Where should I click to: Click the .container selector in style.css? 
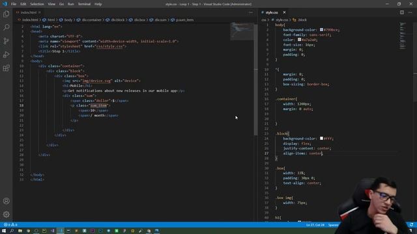pyautogui.click(x=286, y=99)
